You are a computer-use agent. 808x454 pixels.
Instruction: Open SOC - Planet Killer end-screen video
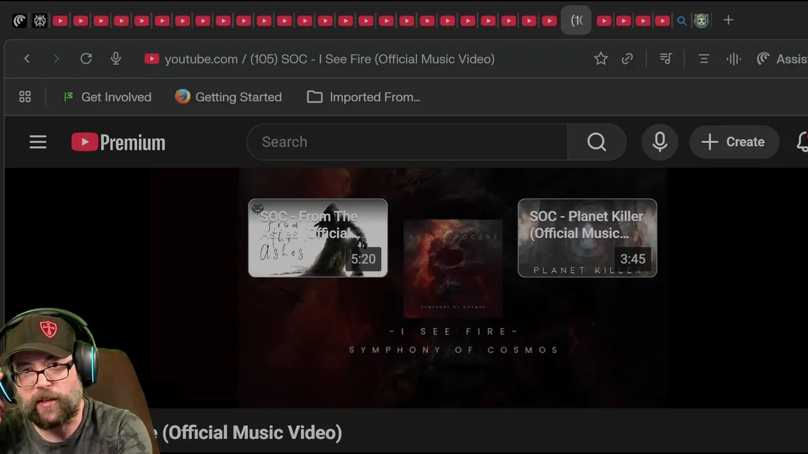click(587, 238)
